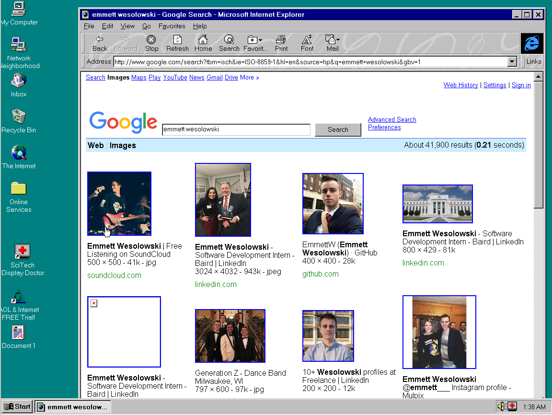Click the Font toolbar icon

307,43
